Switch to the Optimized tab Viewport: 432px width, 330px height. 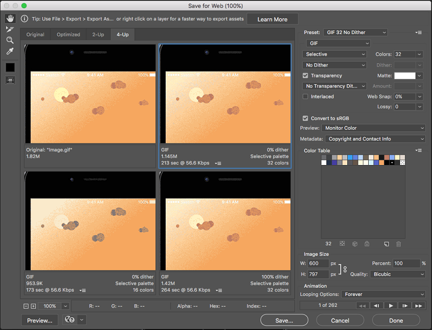(x=68, y=35)
